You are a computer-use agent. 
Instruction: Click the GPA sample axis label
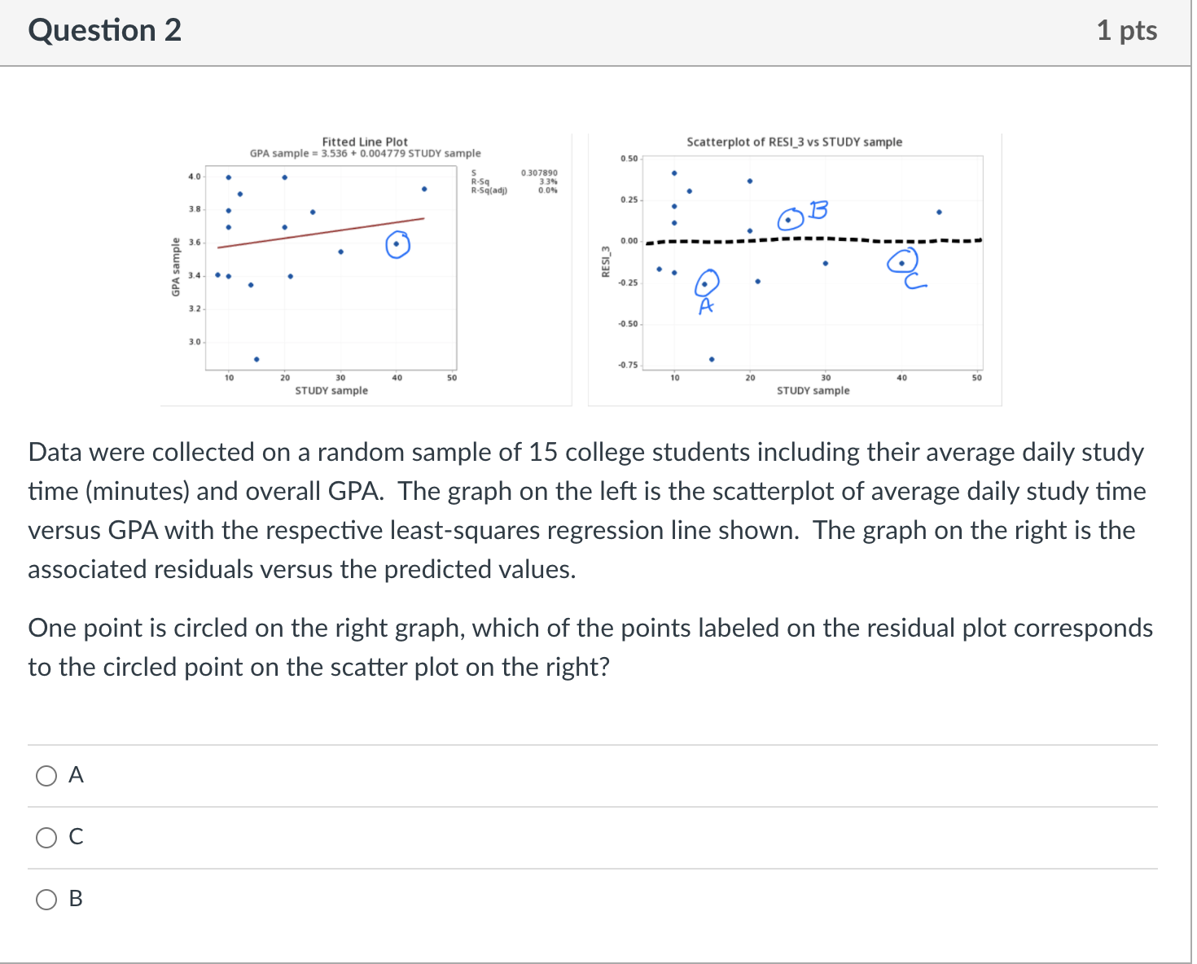click(x=176, y=266)
